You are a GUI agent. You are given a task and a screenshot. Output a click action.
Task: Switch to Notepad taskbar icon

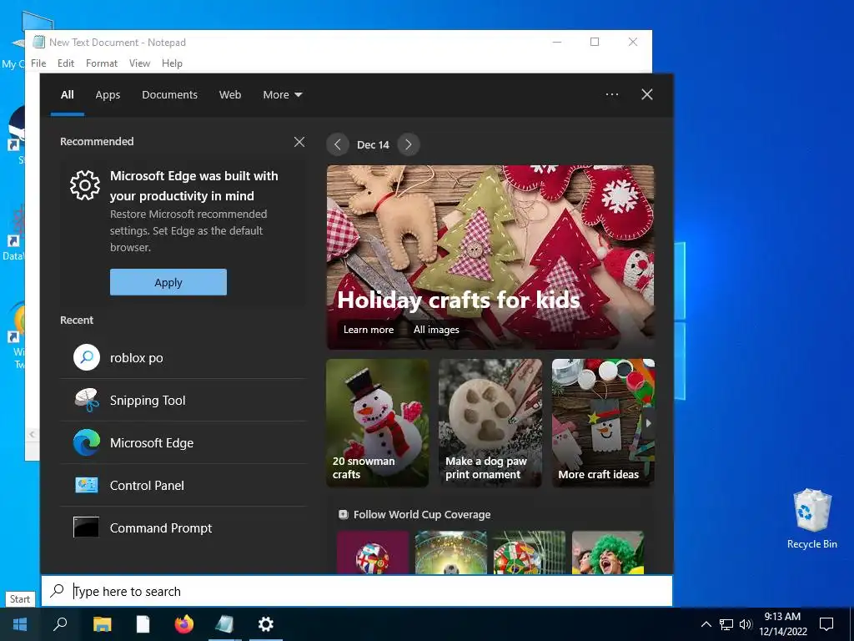224,624
